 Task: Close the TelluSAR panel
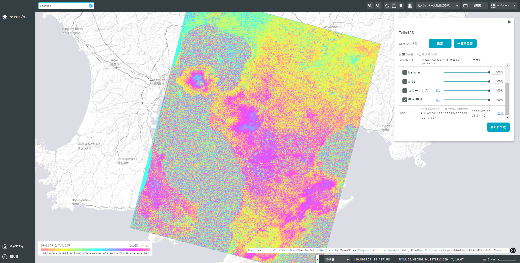pos(509,22)
